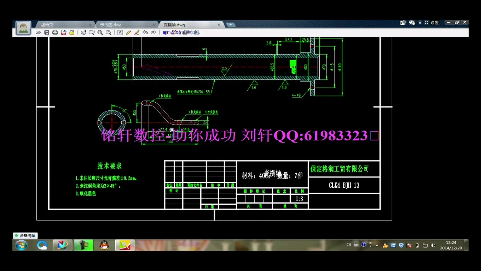Screen dimensions: 481x271
Task: Save the current drawing
Action: pyautogui.click(x=46, y=32)
